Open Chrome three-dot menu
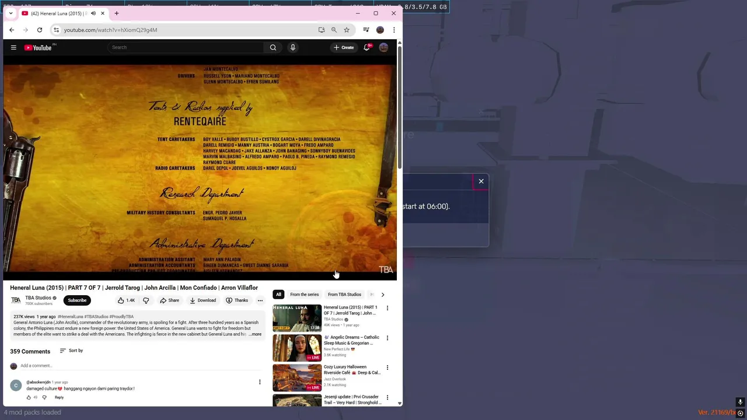 [x=394, y=30]
